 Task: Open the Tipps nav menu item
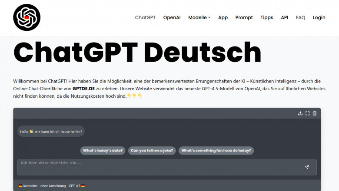(267, 17)
